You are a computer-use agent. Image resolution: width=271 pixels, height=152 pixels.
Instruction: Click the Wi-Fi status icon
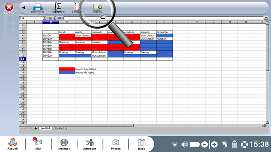point(175,145)
